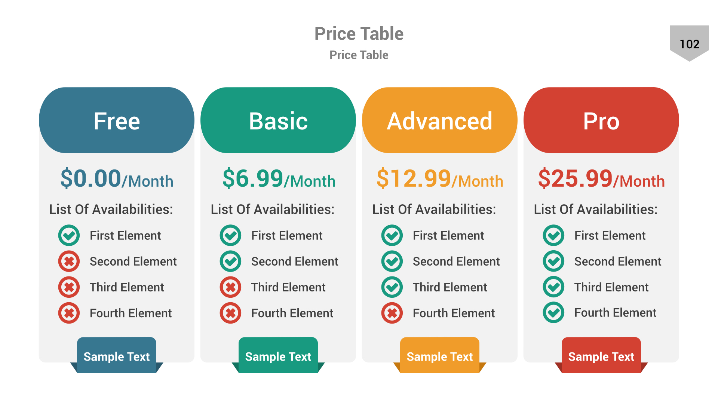Click the red X icon beside Free plan's Fourth Element
The image size is (718, 404).
pyautogui.click(x=69, y=313)
